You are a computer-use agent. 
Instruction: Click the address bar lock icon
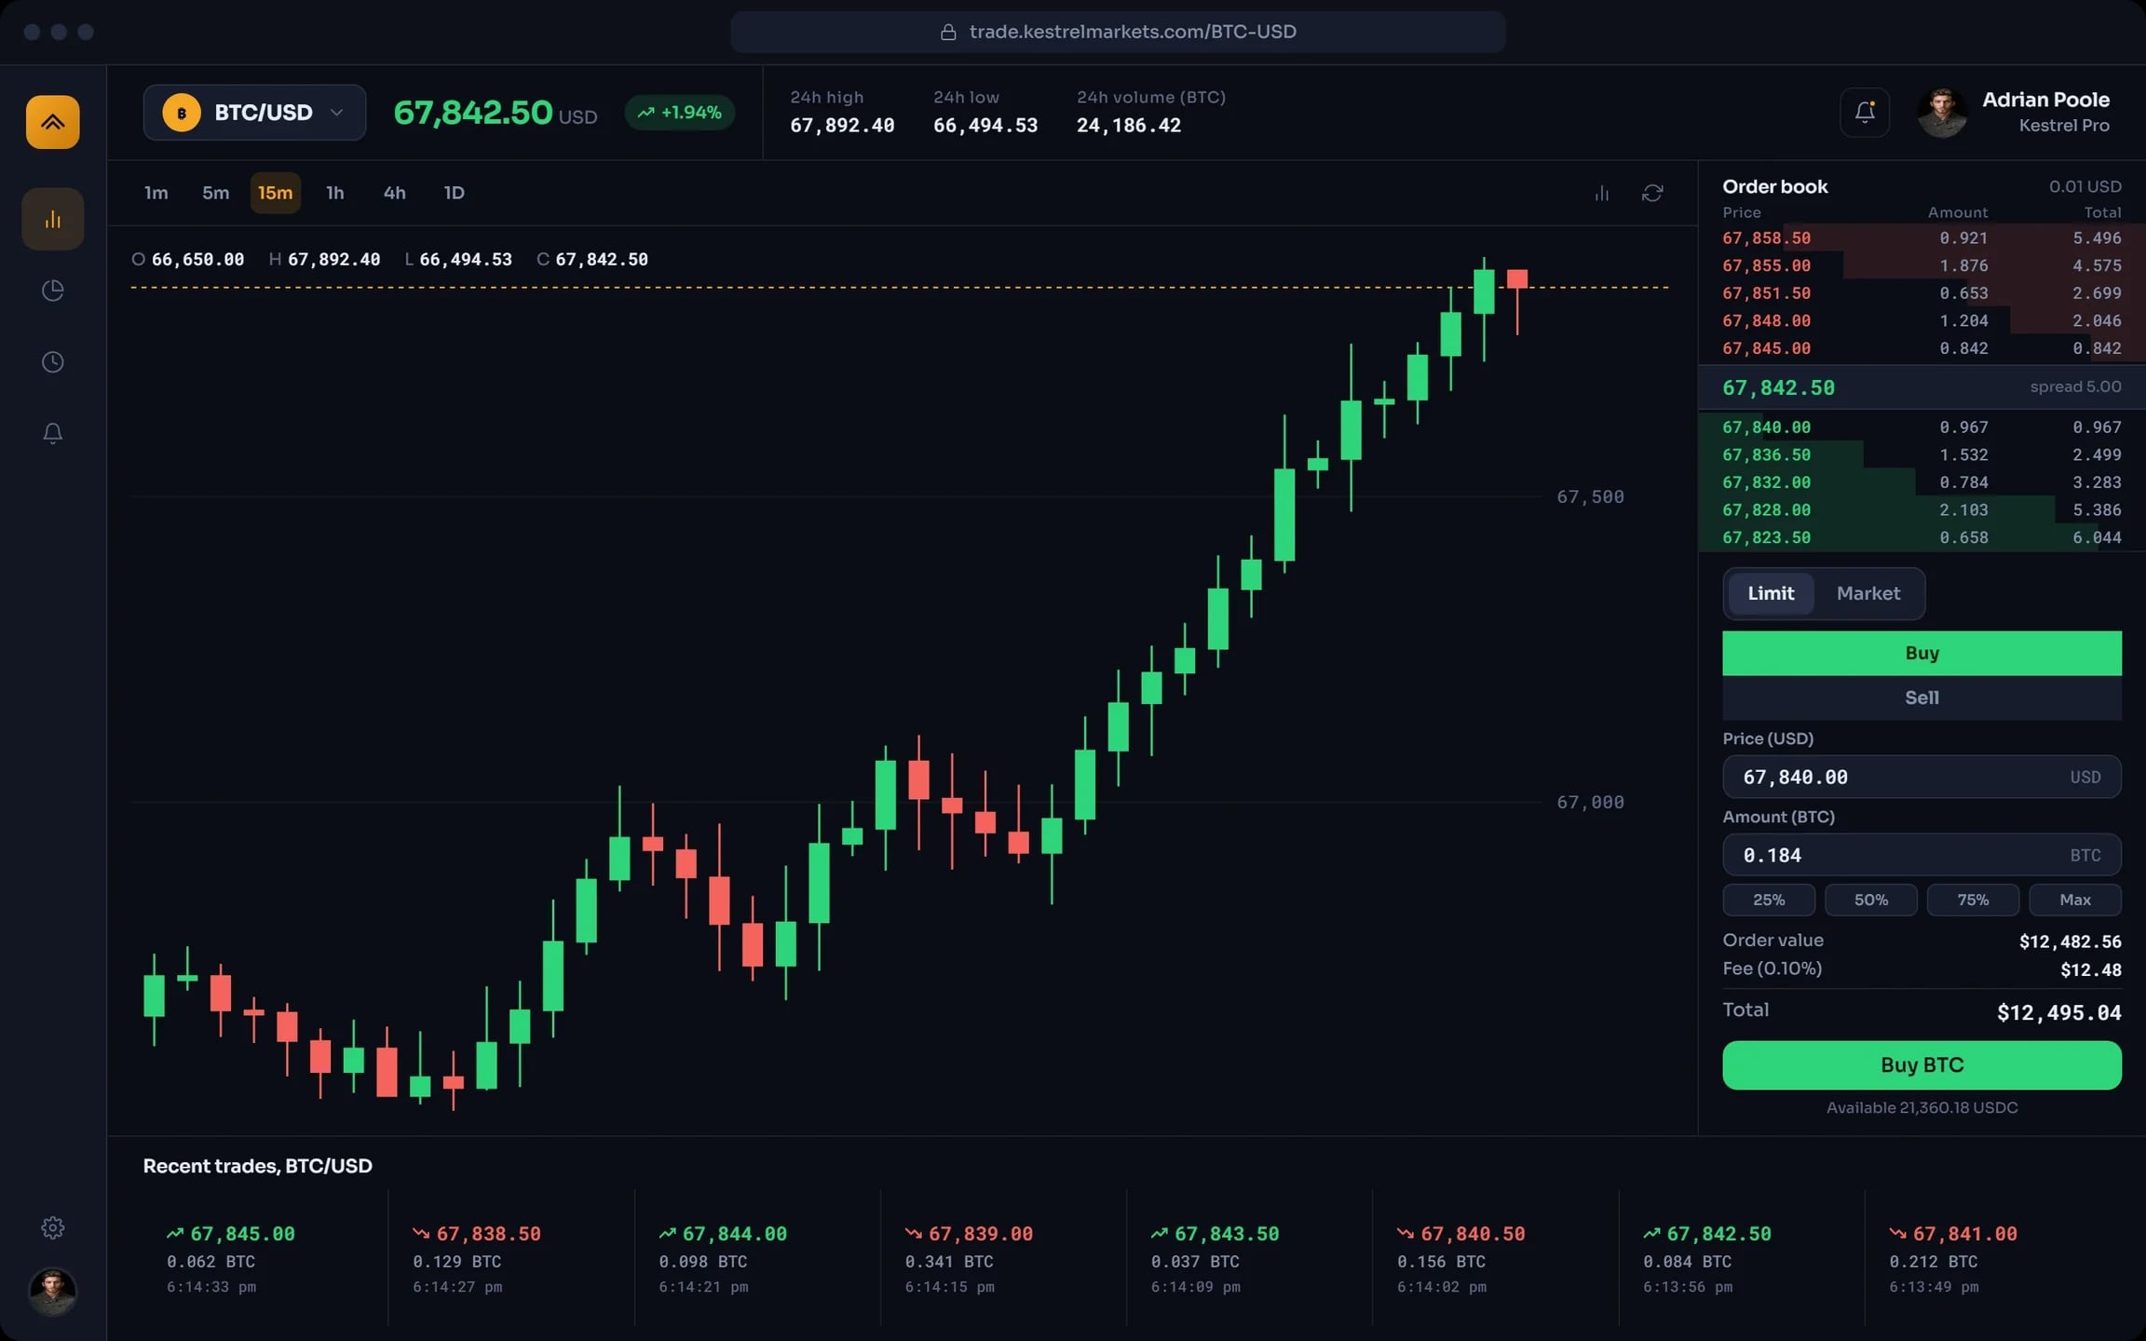pyautogui.click(x=948, y=33)
